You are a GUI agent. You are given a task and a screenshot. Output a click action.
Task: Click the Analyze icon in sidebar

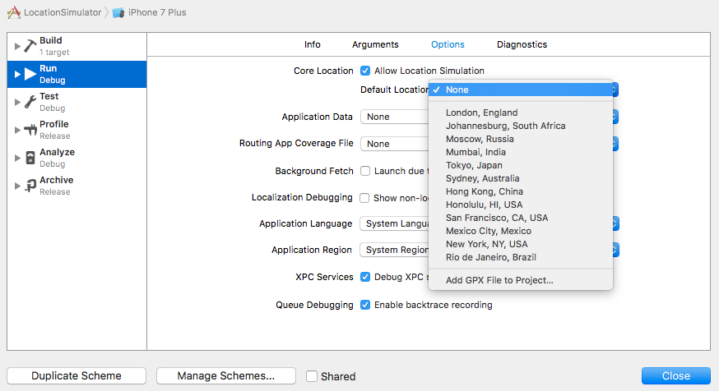[30, 158]
